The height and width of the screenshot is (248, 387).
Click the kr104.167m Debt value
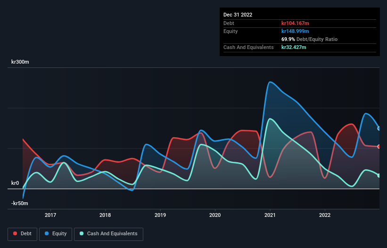click(x=295, y=23)
